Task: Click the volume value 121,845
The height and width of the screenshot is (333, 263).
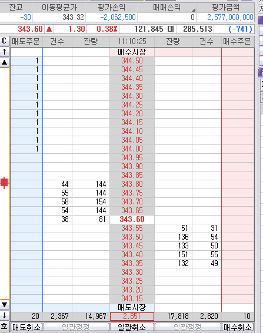Action: [149, 29]
